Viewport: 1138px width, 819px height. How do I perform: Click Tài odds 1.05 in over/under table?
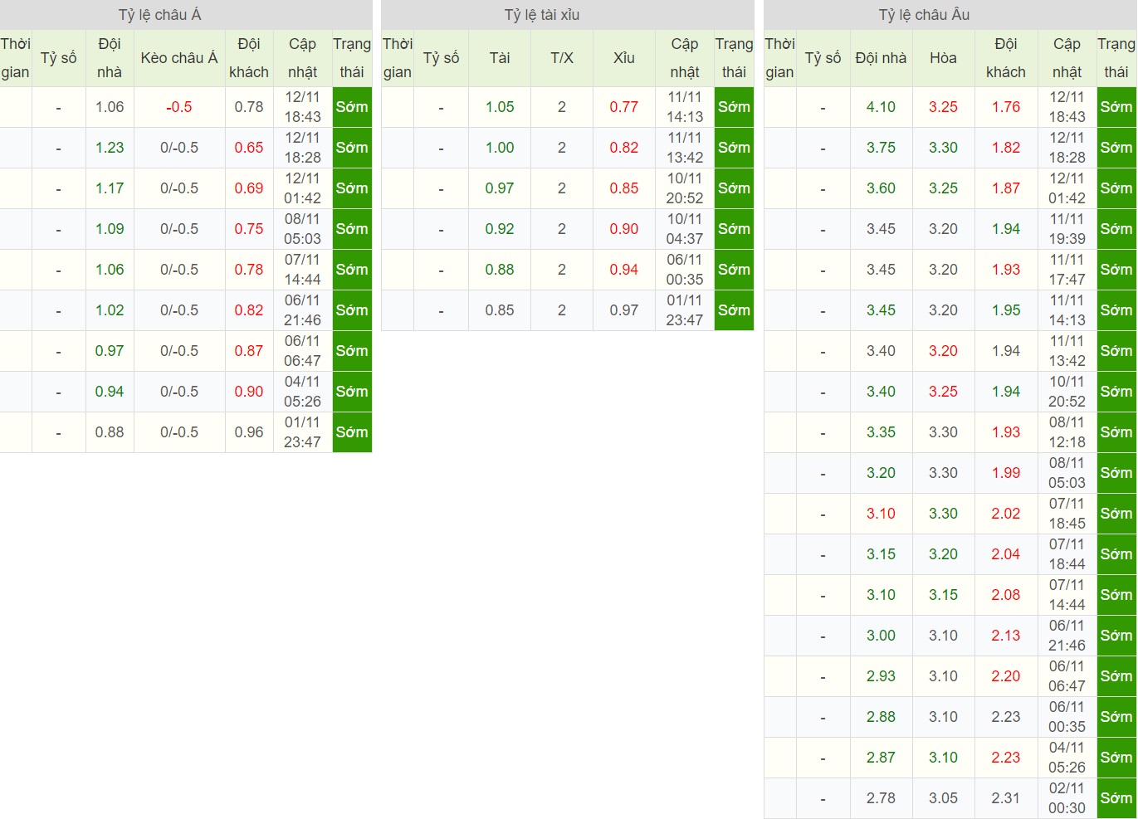point(500,107)
